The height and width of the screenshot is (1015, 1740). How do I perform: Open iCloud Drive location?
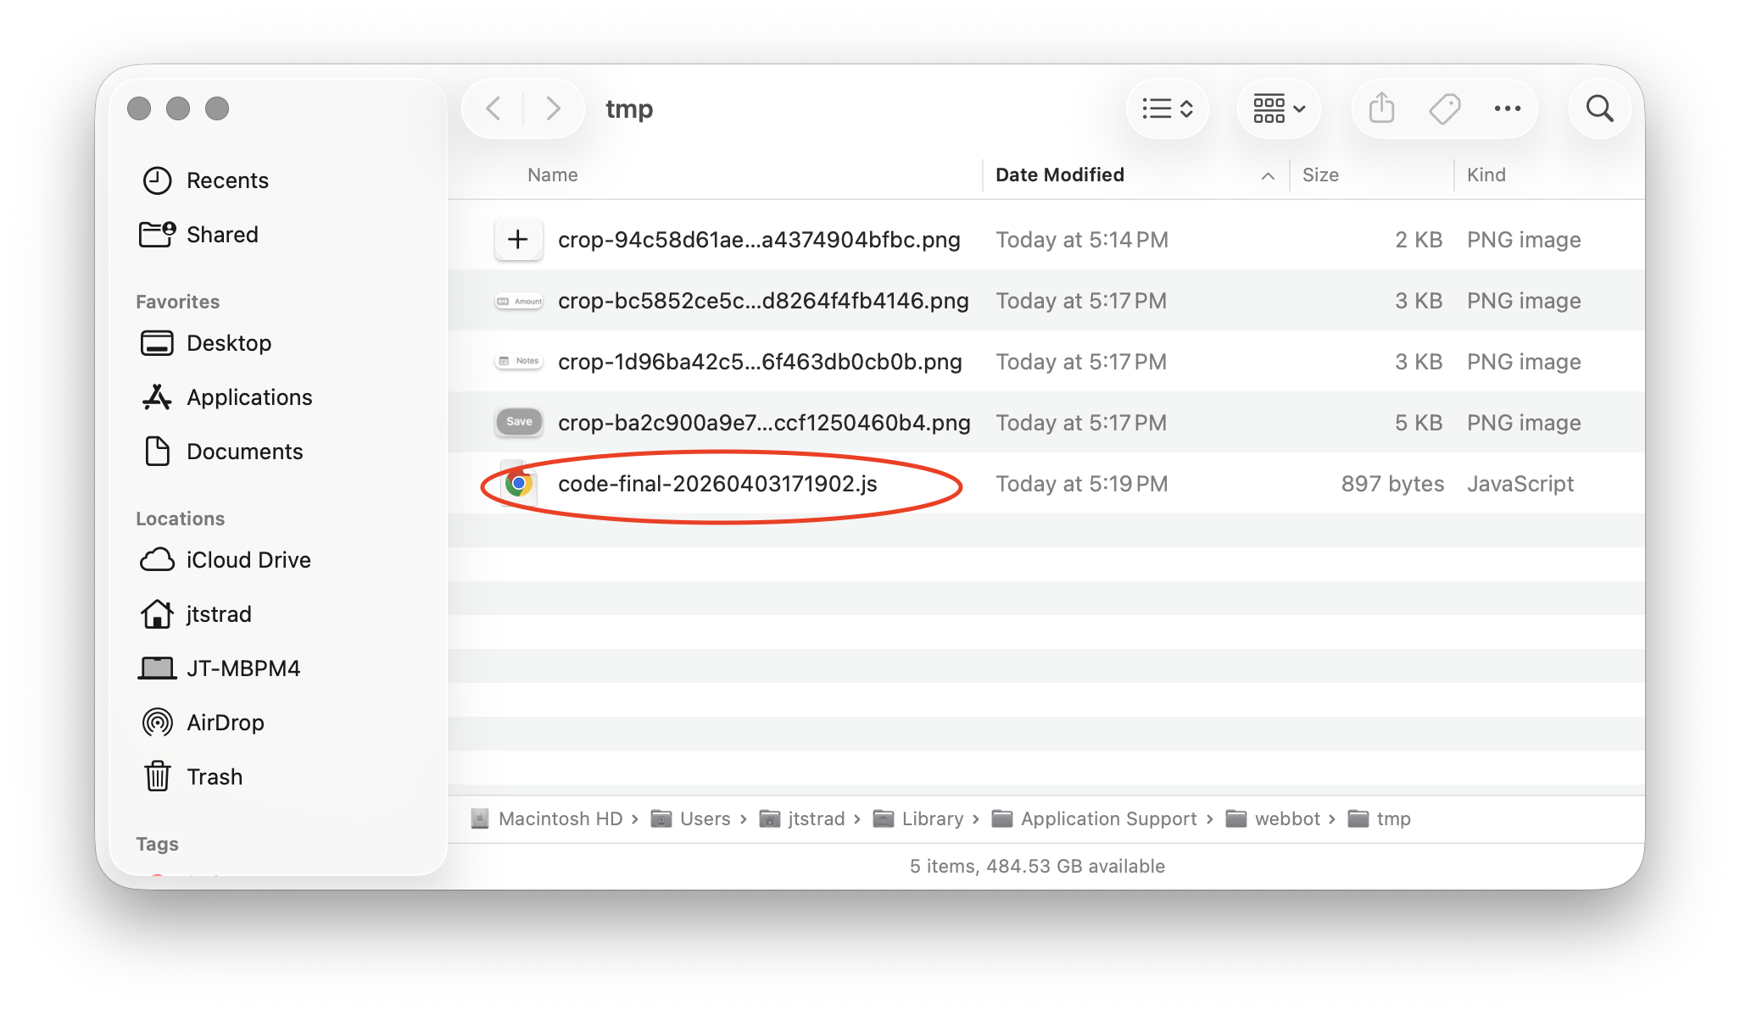(x=248, y=560)
